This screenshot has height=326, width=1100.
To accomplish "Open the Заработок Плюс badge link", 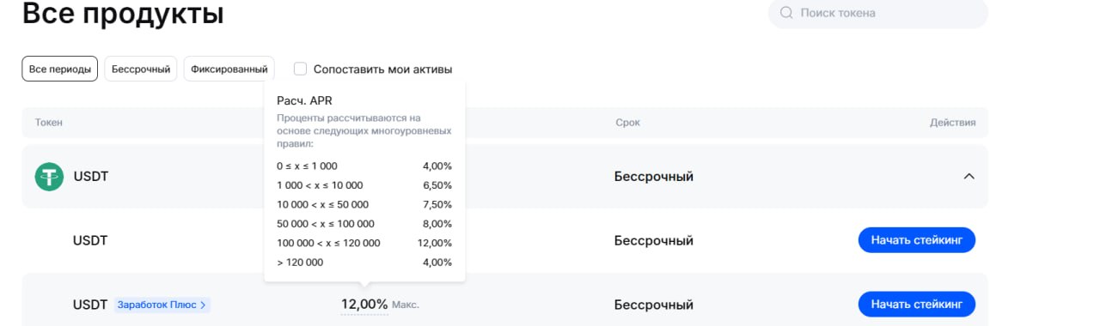I will 162,305.
